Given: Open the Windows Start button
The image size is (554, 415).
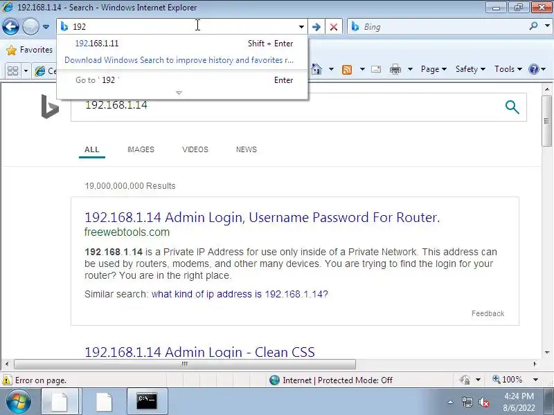Looking at the screenshot, I should point(18,402).
